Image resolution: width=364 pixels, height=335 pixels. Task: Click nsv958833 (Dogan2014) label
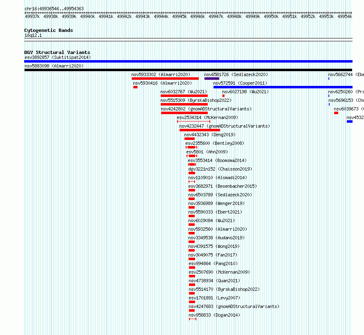[x=214, y=315]
